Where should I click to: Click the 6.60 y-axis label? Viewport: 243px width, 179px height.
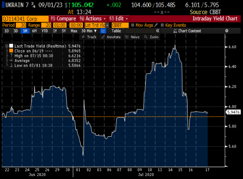pyautogui.click(x=232, y=47)
